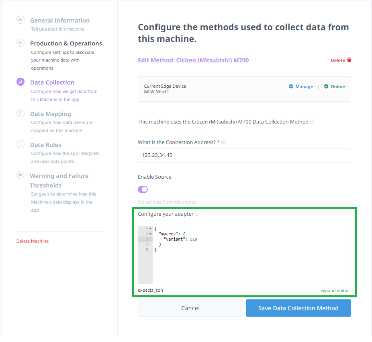Switch to the General Information step
Image resolution: width=372 pixels, height=342 pixels.
tap(59, 20)
